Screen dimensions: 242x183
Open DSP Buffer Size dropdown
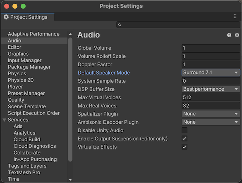click(x=211, y=89)
